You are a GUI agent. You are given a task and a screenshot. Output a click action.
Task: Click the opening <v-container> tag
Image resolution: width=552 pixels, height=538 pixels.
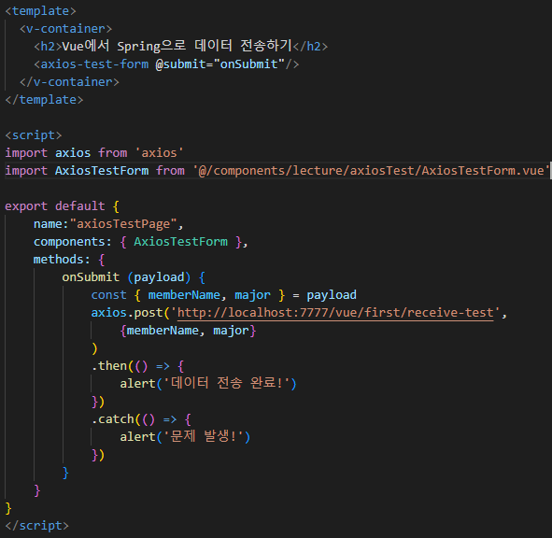click(x=65, y=29)
